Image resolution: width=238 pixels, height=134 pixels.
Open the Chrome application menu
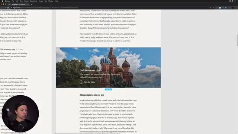click(x=7, y=1)
